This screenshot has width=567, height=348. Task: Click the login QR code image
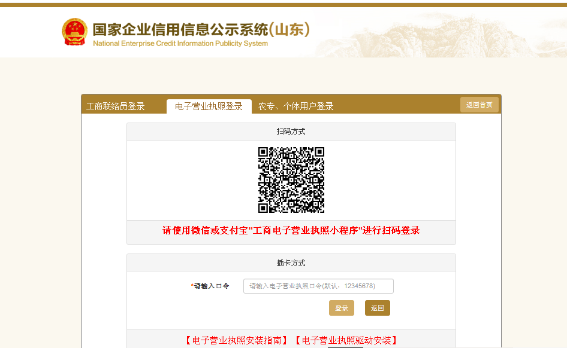click(x=291, y=180)
